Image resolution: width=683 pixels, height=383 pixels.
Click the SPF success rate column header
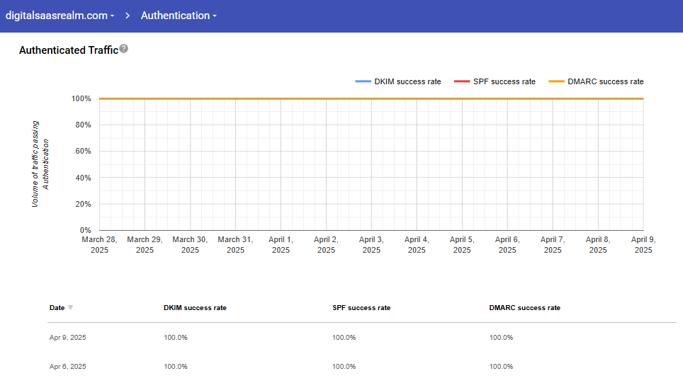click(361, 308)
